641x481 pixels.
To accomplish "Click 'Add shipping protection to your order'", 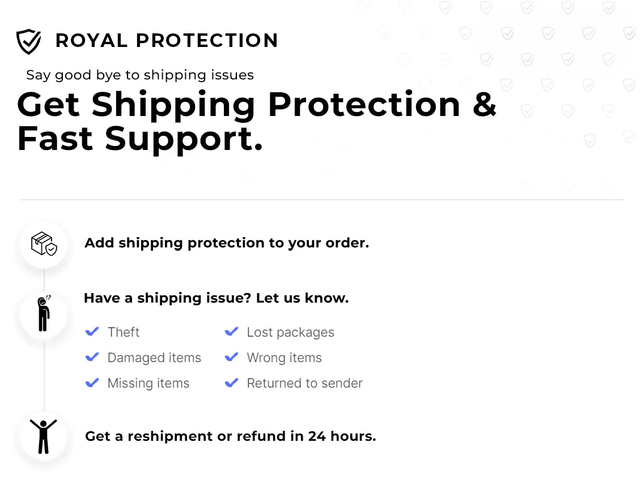I will click(x=227, y=243).
